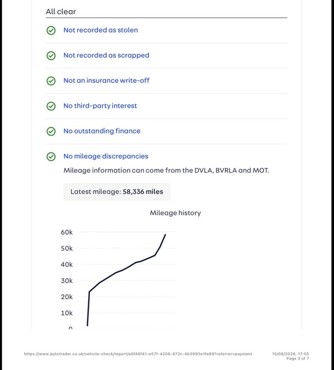The width and height of the screenshot is (334, 370).
Task: Open the autotrader.co.uk report URL in footer
Action: click(x=138, y=354)
